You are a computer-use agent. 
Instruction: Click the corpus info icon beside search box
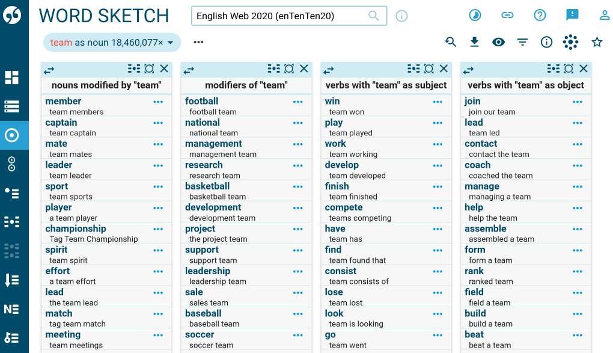tap(401, 16)
